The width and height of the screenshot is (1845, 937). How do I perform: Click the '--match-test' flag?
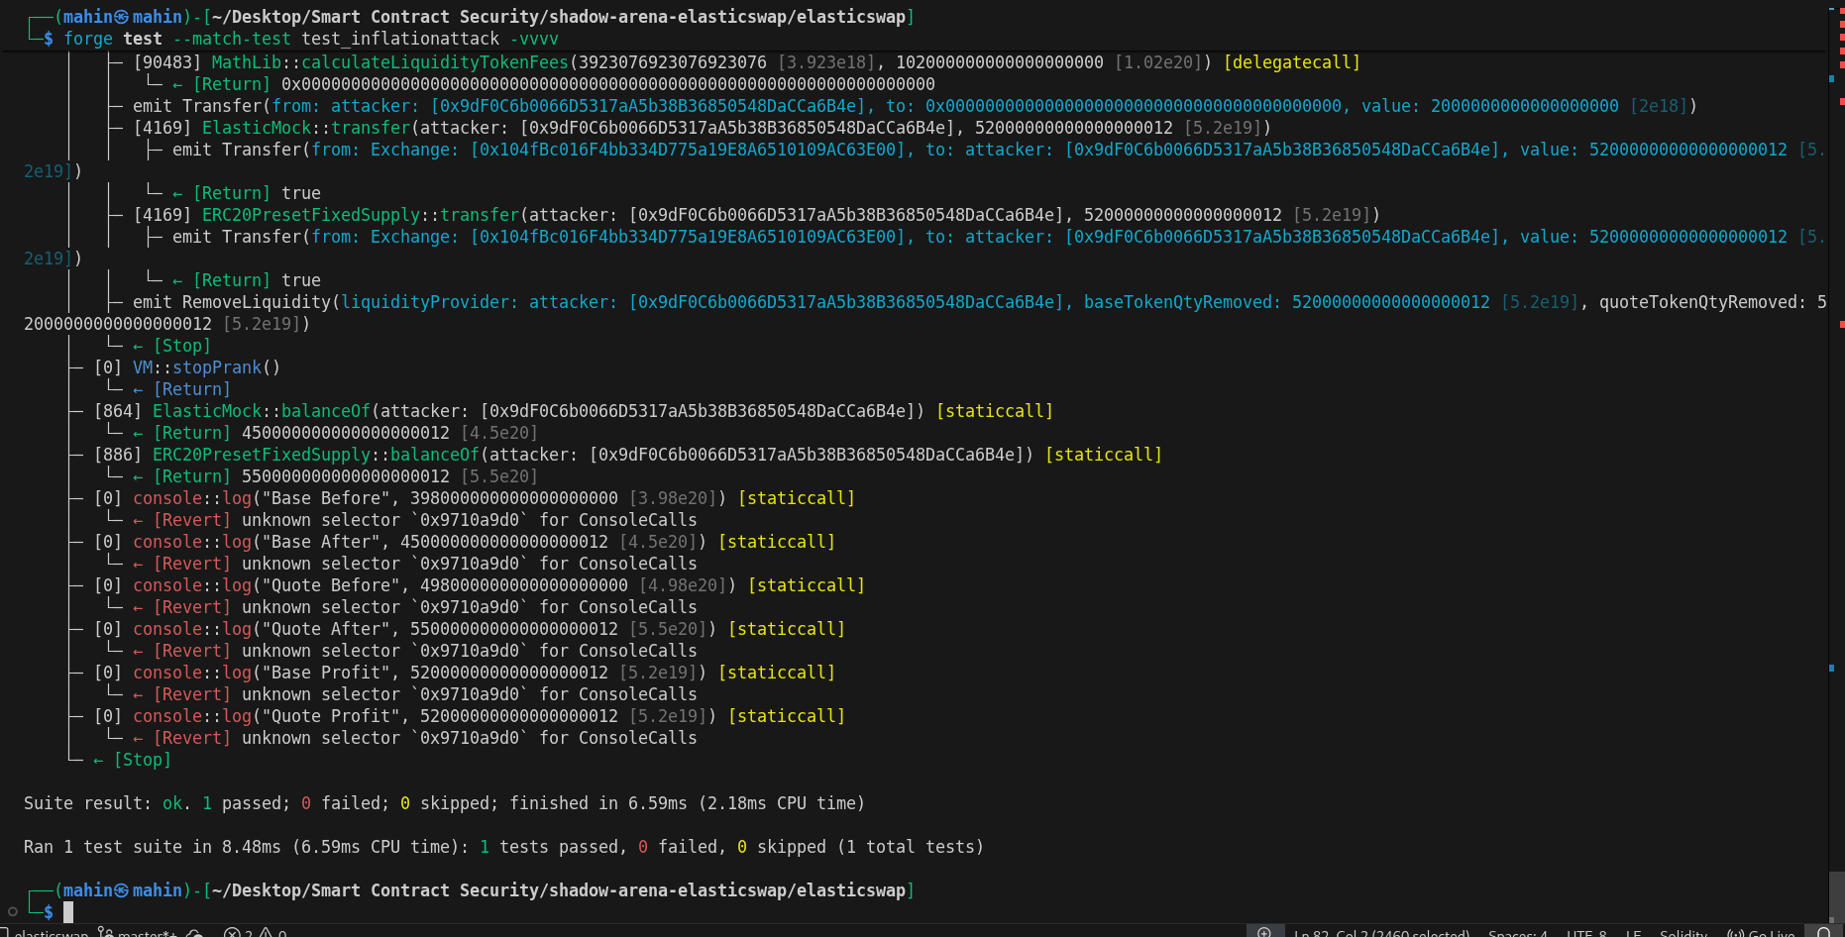click(x=232, y=39)
